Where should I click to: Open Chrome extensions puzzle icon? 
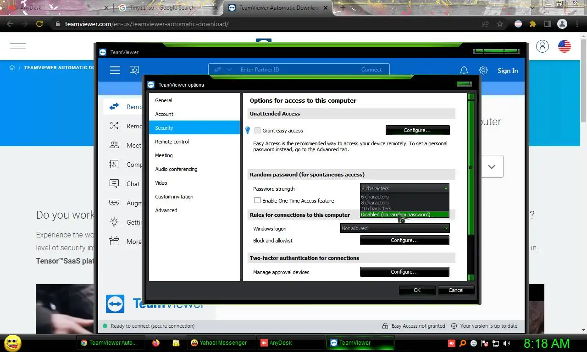(x=532, y=24)
